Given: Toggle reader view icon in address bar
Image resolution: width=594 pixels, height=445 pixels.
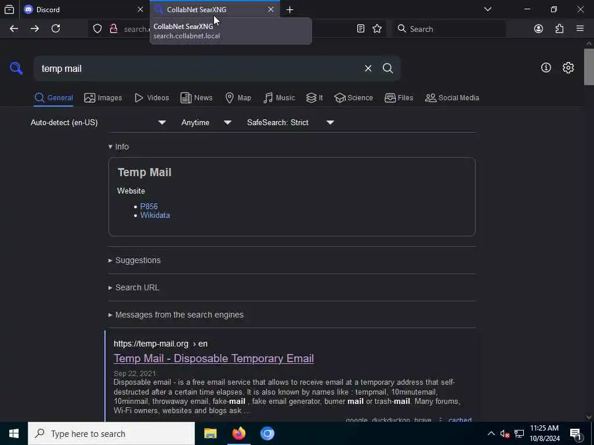Looking at the screenshot, I should [361, 29].
